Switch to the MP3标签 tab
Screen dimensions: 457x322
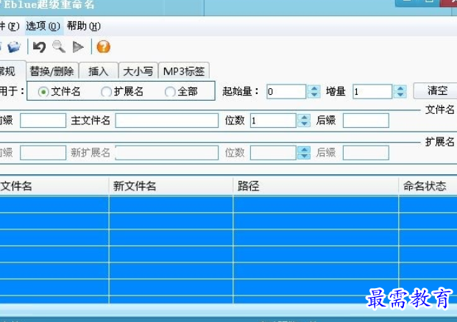coord(184,71)
